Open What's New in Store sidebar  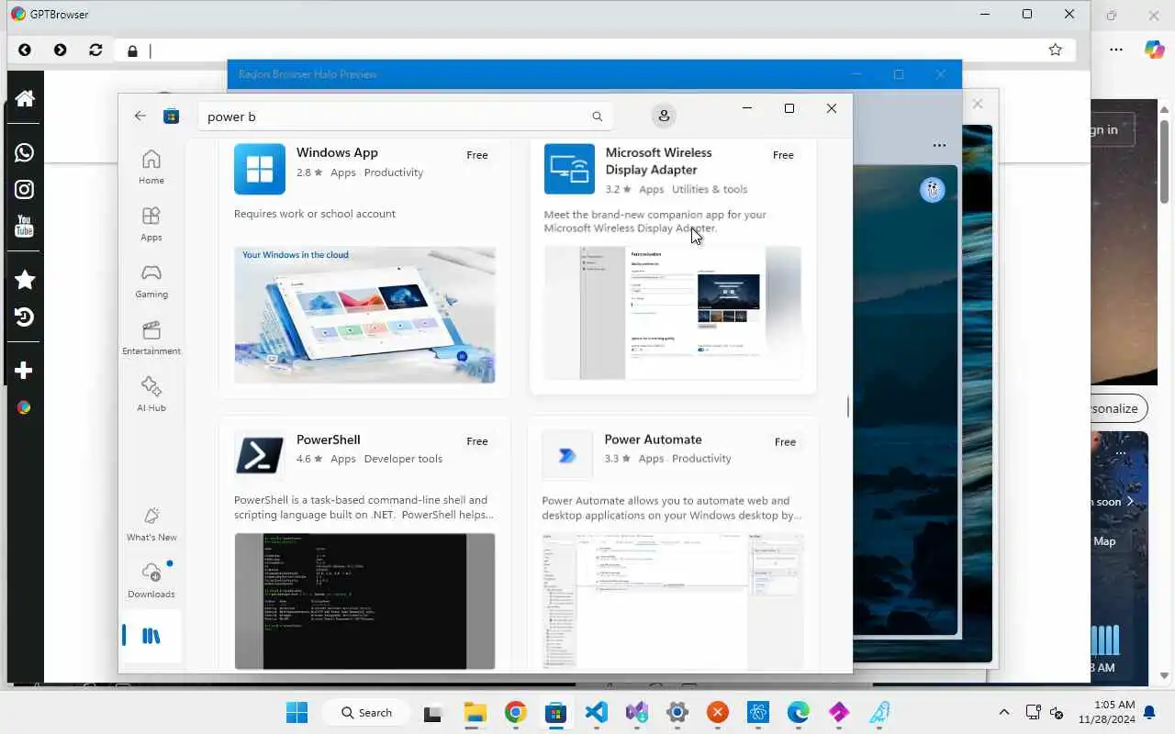151,524
